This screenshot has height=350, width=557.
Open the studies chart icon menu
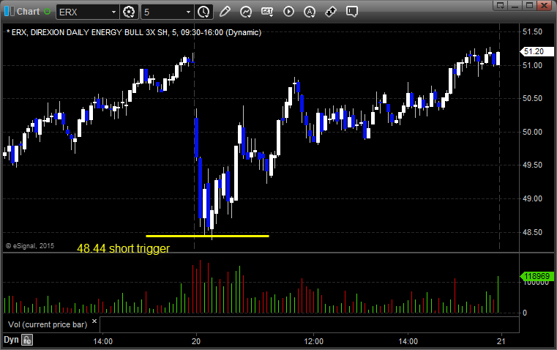(x=246, y=12)
